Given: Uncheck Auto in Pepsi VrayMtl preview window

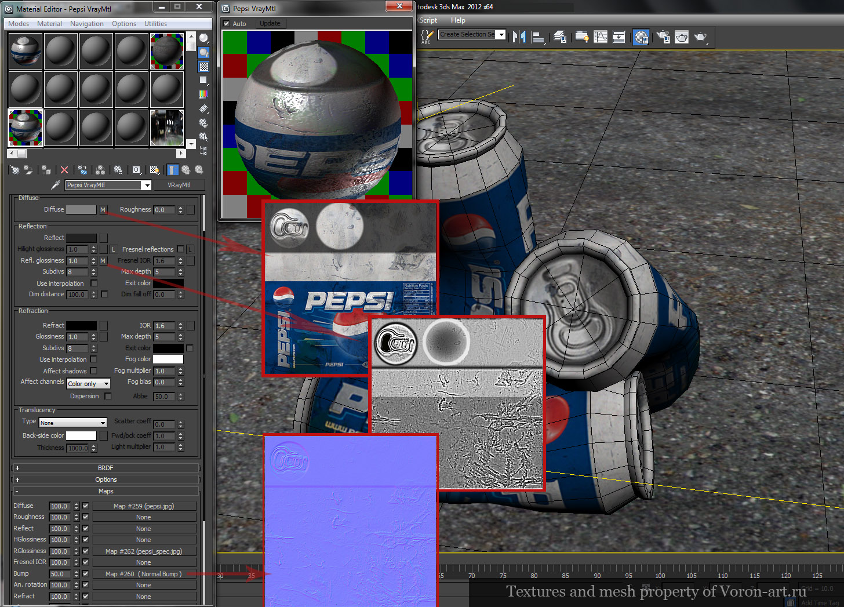Looking at the screenshot, I should [227, 24].
